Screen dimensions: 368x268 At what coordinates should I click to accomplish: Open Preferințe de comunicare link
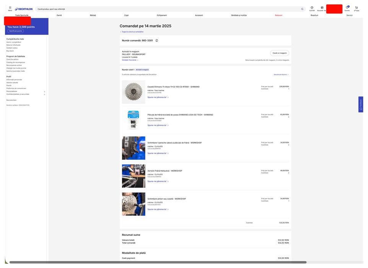pos(16,89)
